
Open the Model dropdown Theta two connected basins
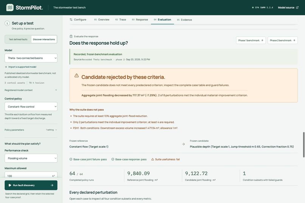click(31, 58)
